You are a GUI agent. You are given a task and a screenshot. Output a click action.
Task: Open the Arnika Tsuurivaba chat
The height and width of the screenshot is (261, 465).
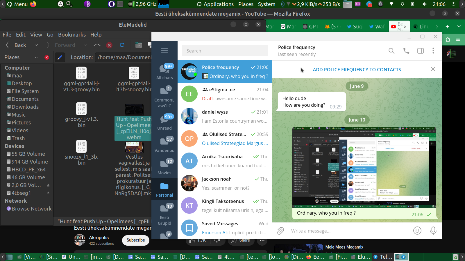[225, 161]
